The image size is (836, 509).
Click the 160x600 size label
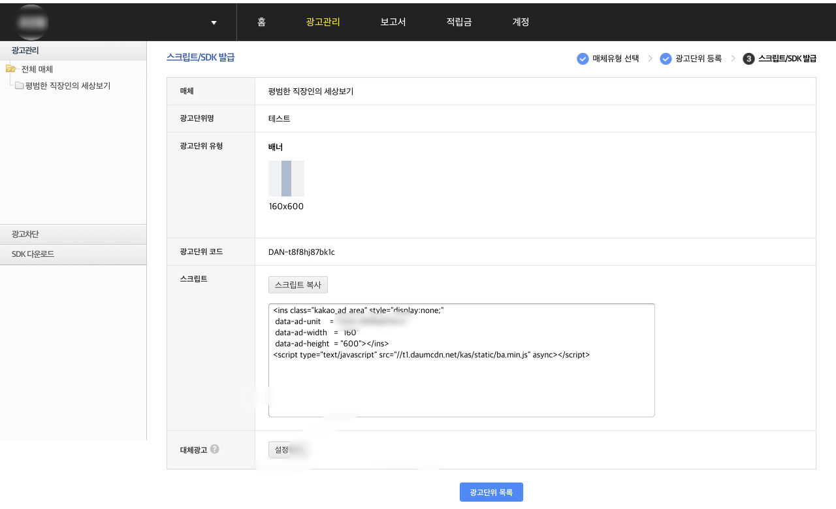[x=286, y=206]
